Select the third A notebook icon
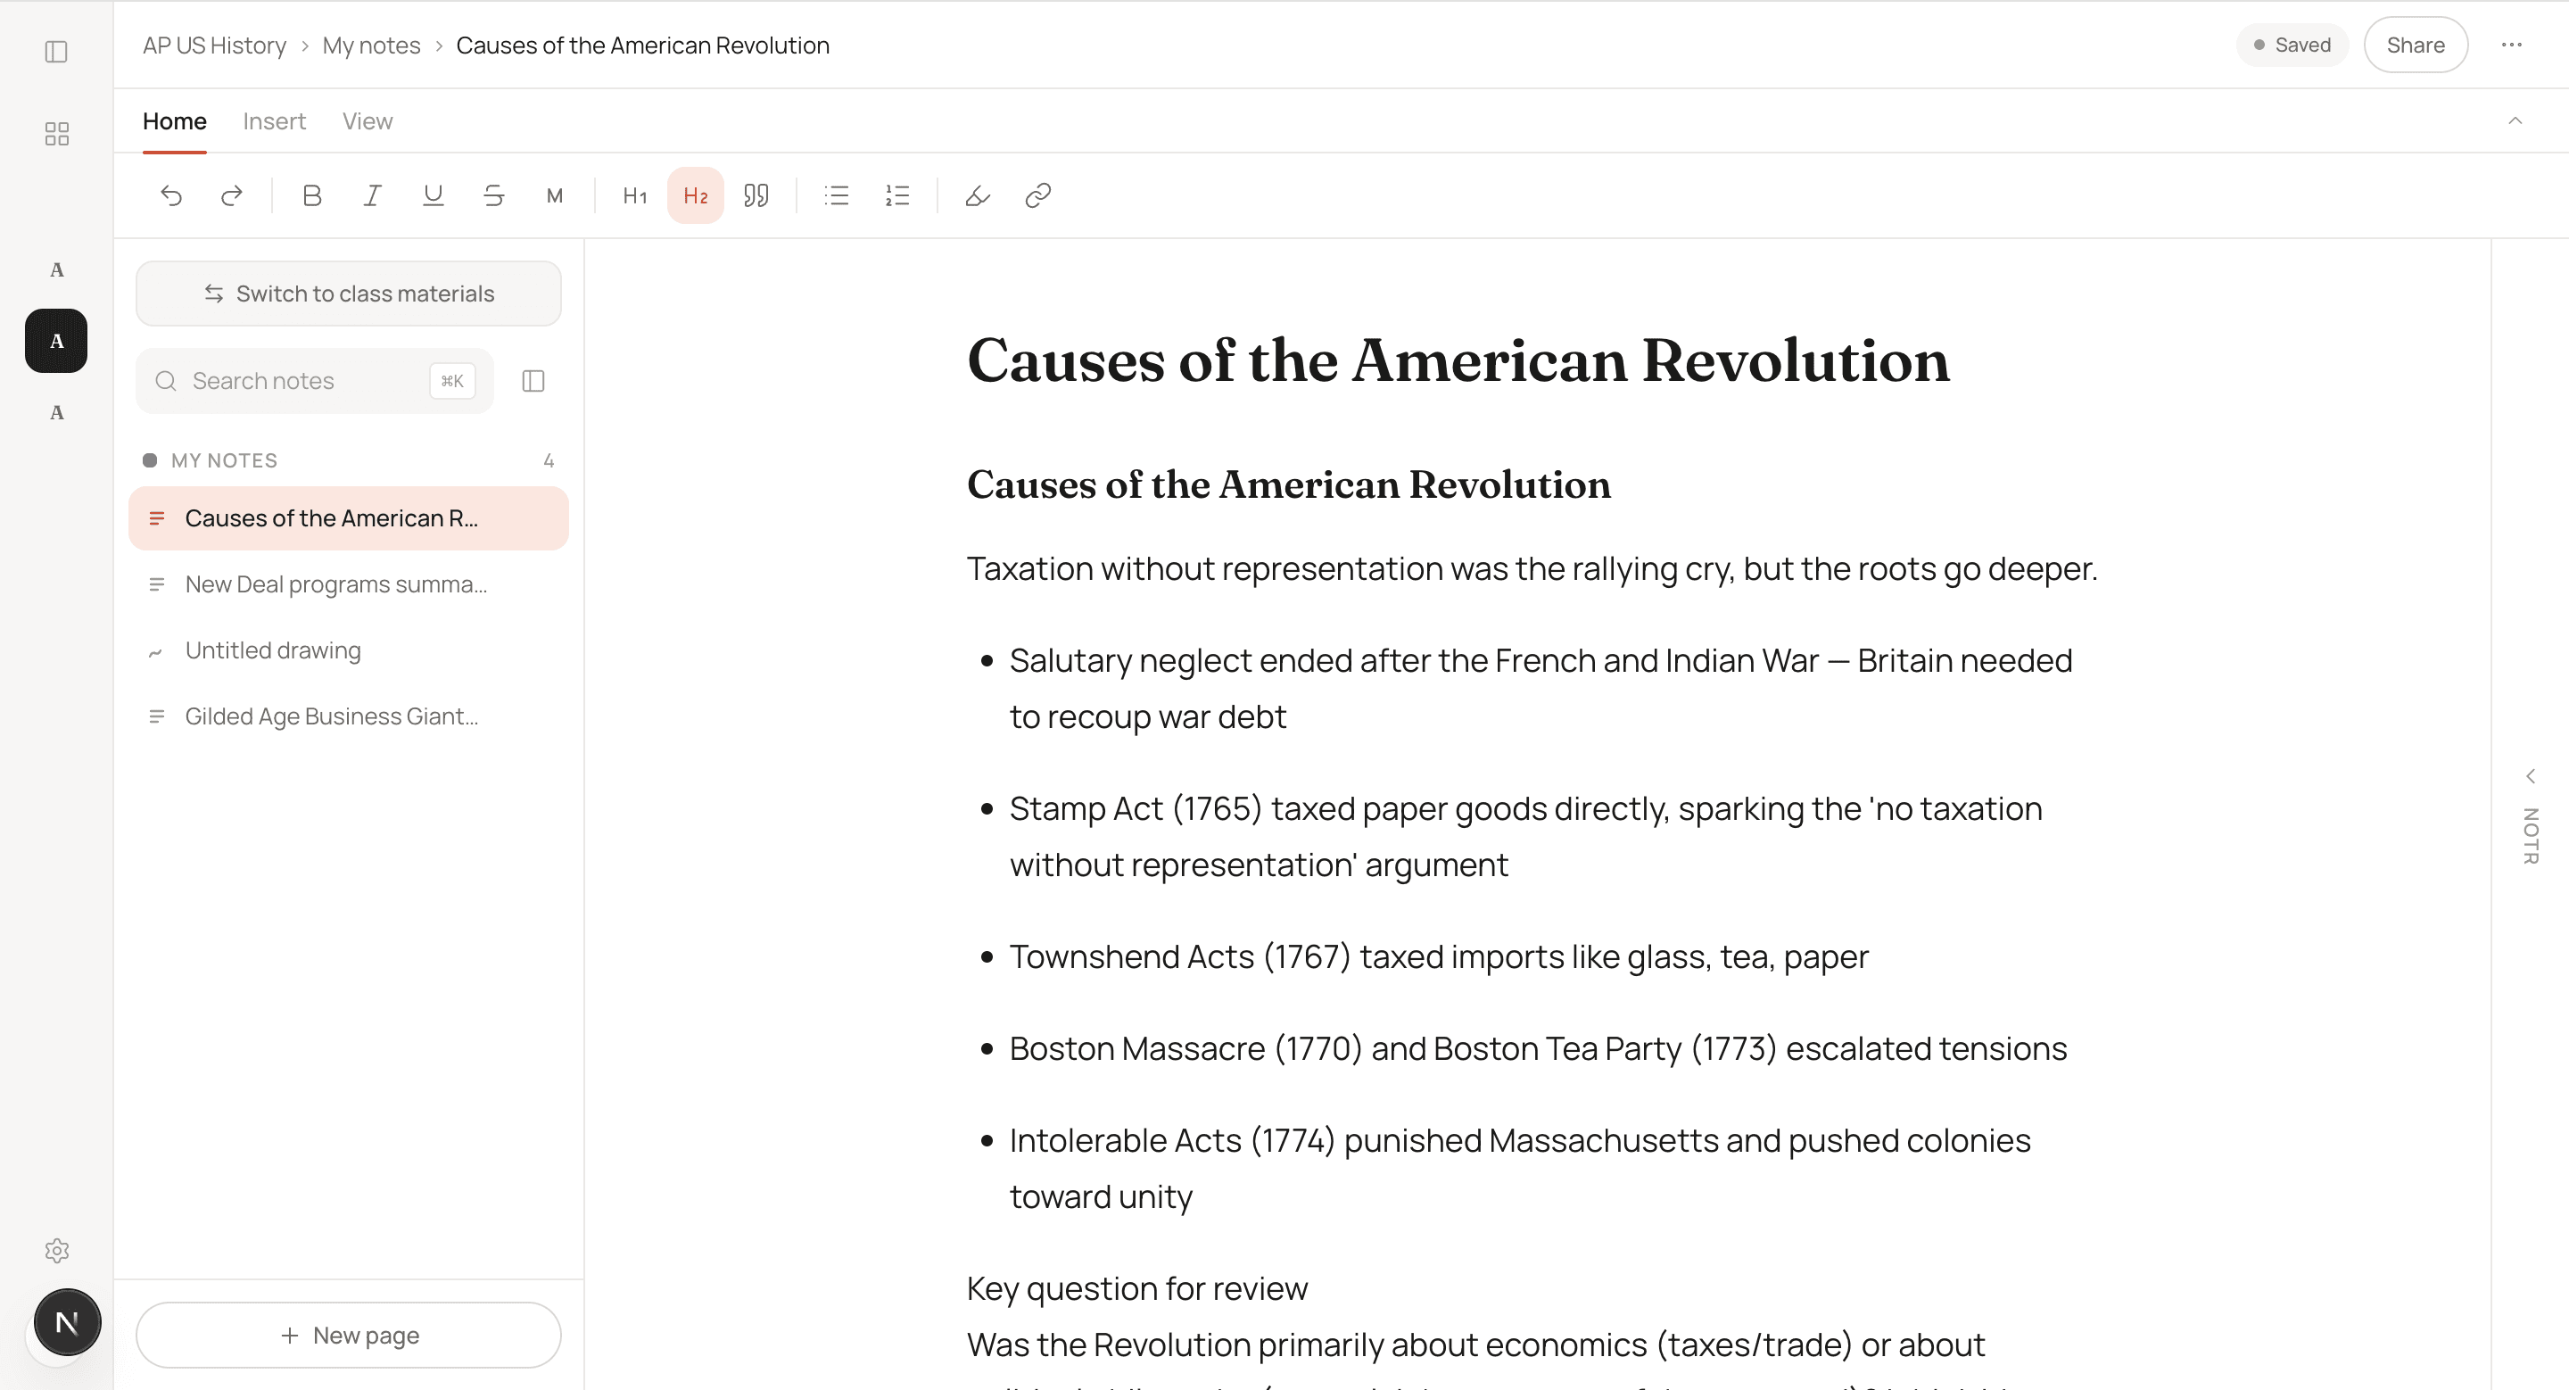The height and width of the screenshot is (1390, 2569). pos(57,413)
